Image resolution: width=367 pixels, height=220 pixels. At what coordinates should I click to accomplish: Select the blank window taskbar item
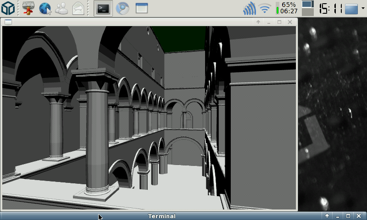[x=142, y=8]
